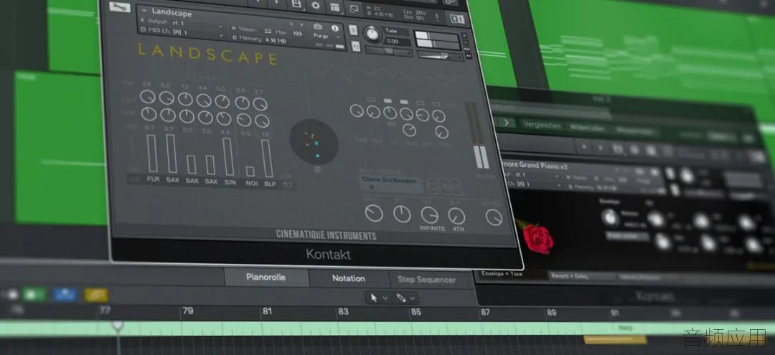This screenshot has height=355, width=775.
Task: Click the middle dice randomize icon
Action: click(444, 186)
